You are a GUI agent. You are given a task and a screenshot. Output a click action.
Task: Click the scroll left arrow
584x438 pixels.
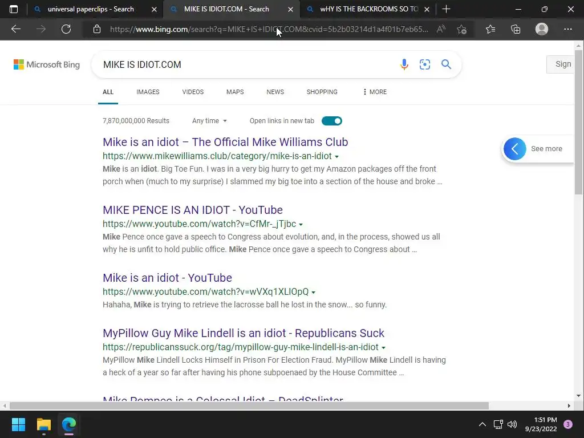(5, 405)
